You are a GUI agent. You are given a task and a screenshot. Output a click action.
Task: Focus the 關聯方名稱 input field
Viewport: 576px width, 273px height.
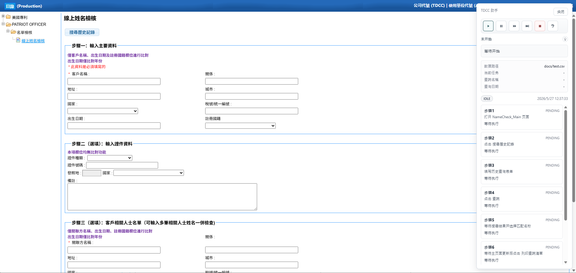(x=114, y=250)
